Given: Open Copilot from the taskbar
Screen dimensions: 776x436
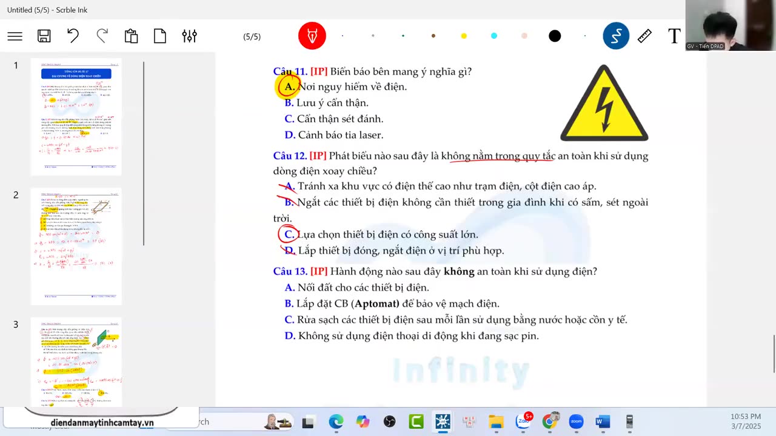Looking at the screenshot, I should click(363, 421).
